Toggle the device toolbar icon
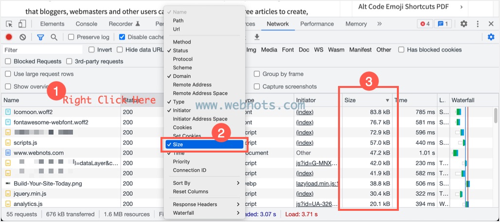The image size is (500, 222). click(x=22, y=24)
